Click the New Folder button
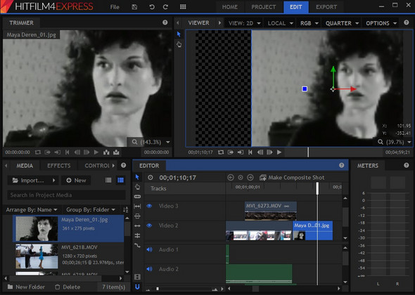 [26, 287]
